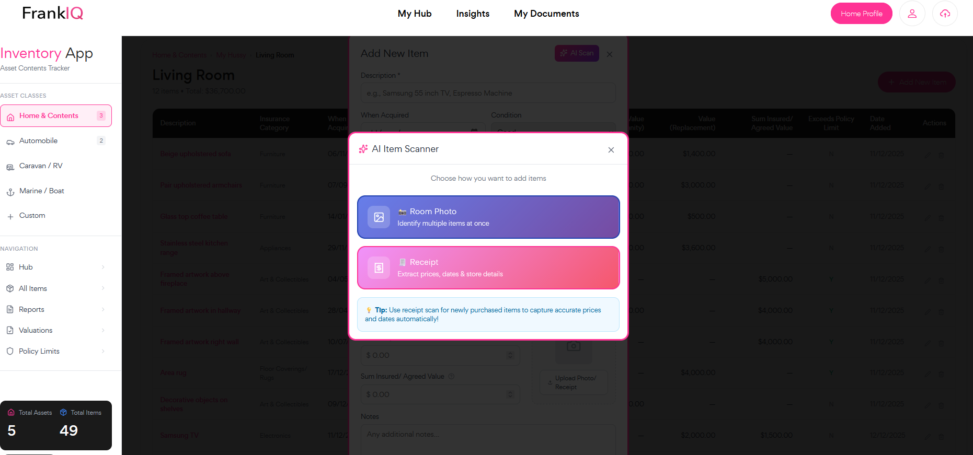Image resolution: width=973 pixels, height=455 pixels.
Task: Click the Policy Limits shield icon
Action: [x=10, y=351]
